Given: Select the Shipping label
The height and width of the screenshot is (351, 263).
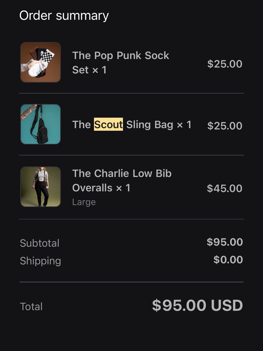Looking at the screenshot, I should coord(41,261).
